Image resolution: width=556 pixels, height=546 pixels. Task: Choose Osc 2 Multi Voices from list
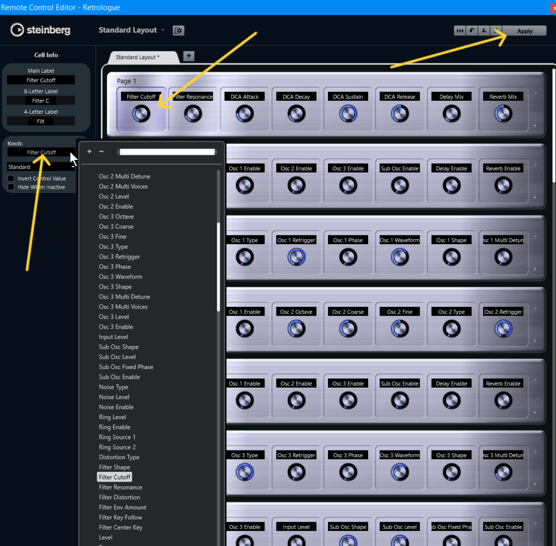[123, 187]
